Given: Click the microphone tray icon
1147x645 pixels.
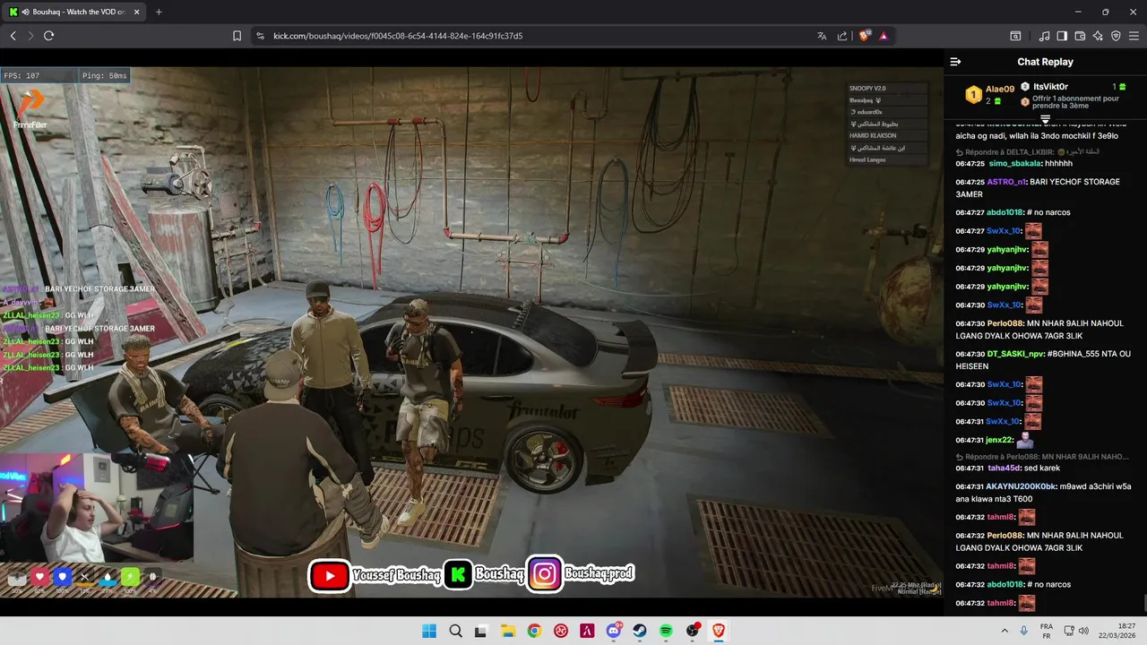Looking at the screenshot, I should click(1023, 631).
